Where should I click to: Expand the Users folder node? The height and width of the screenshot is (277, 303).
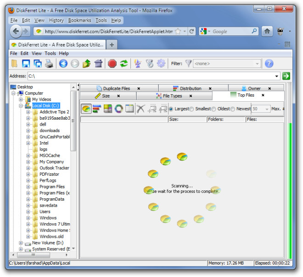pyautogui.click(x=28, y=212)
